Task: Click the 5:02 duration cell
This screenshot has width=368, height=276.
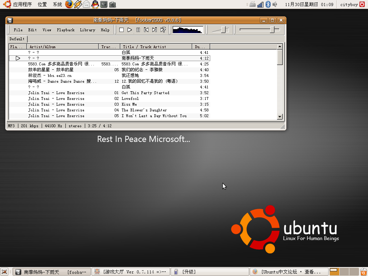Action: (x=204, y=116)
